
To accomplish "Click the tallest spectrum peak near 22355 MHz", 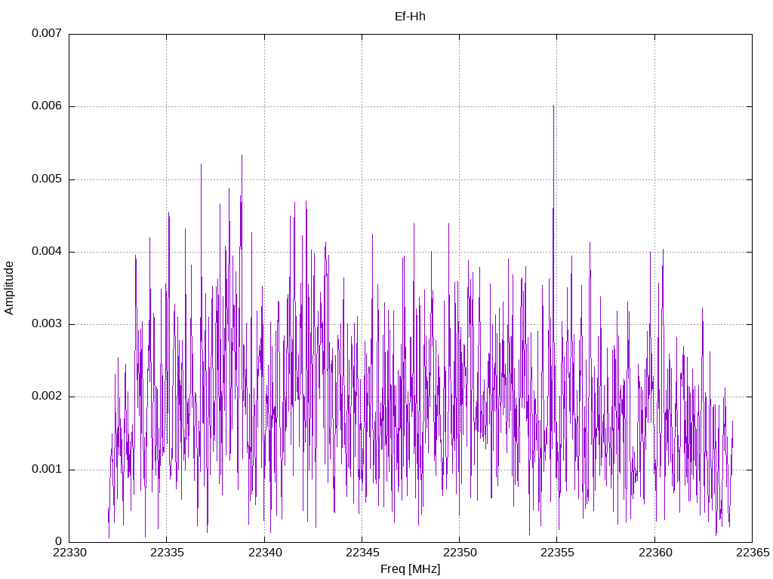I will coord(553,106).
